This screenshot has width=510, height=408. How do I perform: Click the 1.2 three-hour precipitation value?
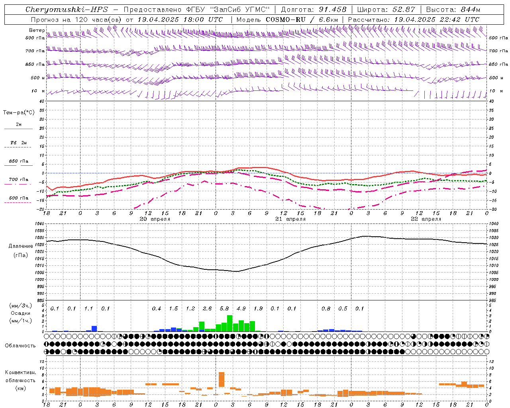pos(190,309)
